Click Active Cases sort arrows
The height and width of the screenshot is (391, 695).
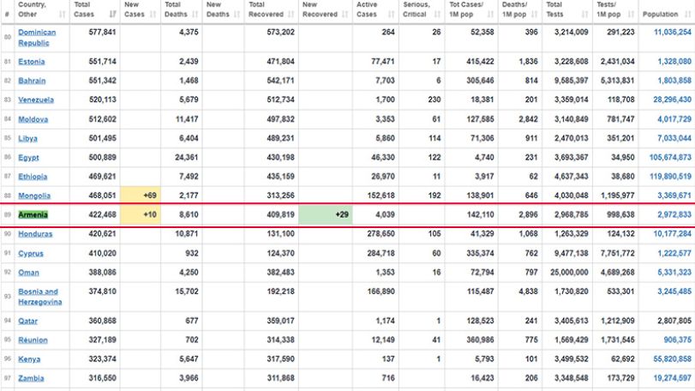pyautogui.click(x=392, y=15)
